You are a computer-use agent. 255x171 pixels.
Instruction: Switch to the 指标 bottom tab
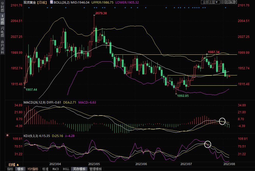[x=10, y=169]
